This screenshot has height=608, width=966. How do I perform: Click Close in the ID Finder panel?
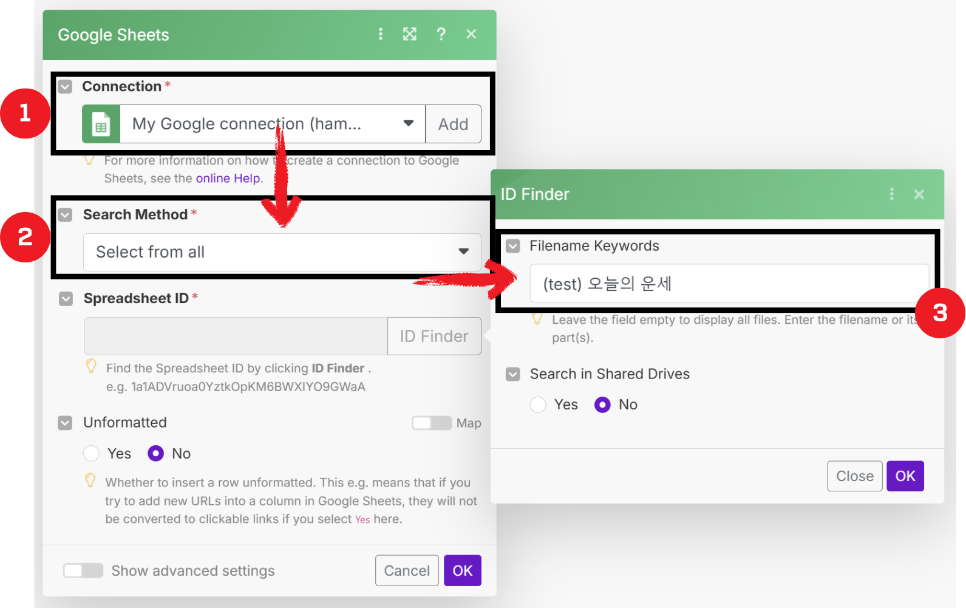click(855, 476)
